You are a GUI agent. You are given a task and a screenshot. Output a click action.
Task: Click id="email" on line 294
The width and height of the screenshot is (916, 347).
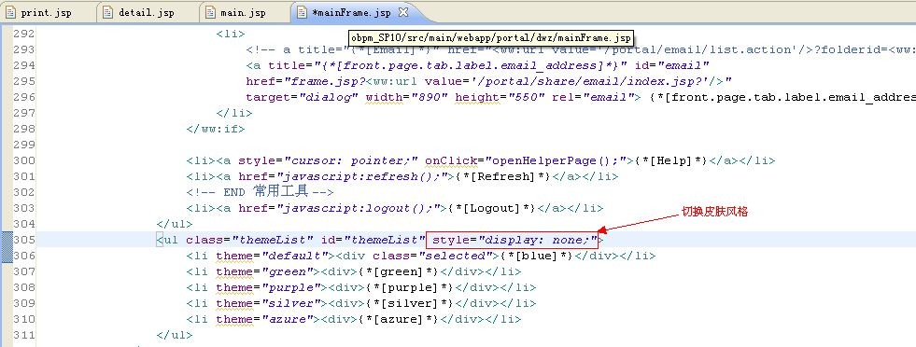pos(671,65)
